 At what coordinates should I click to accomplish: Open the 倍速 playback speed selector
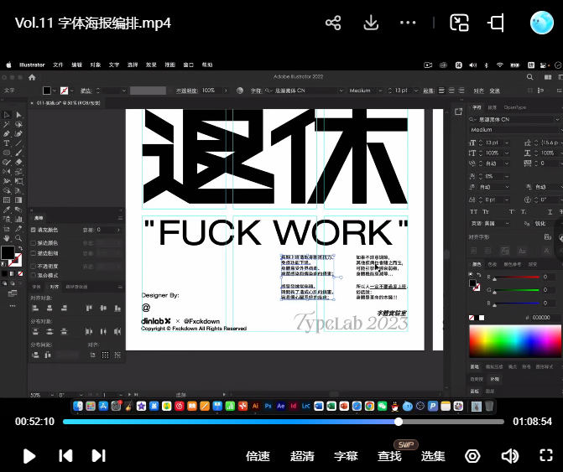tap(258, 456)
